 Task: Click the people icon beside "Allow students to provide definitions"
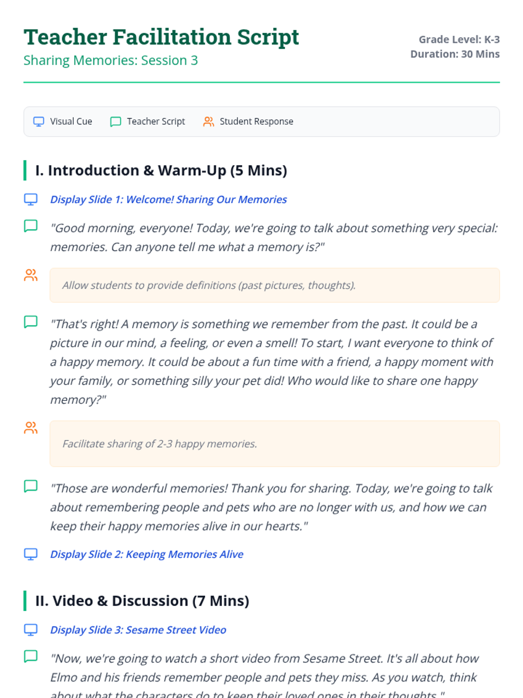point(31,275)
